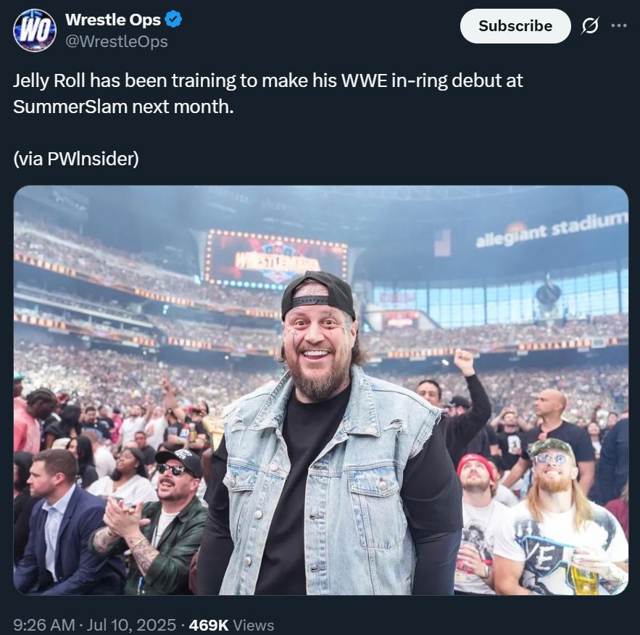This screenshot has height=635, width=640.
Task: Open the 9:26 AM Jul 10, 2025 timestamp
Action: [95, 625]
